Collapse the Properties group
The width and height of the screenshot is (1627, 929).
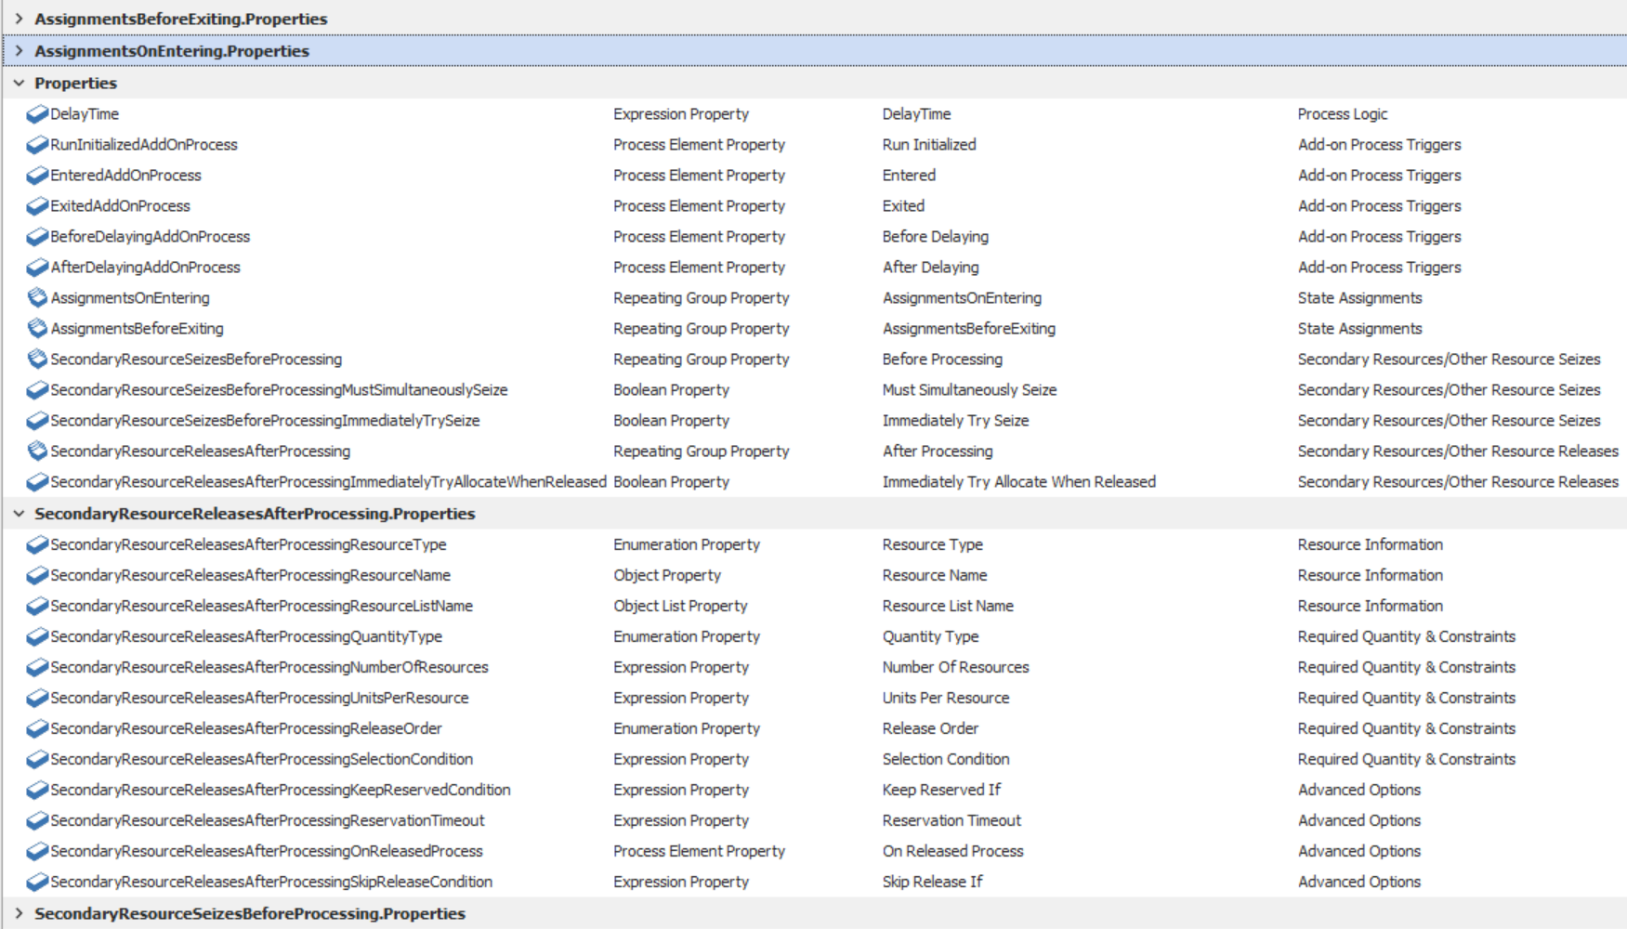tap(19, 83)
